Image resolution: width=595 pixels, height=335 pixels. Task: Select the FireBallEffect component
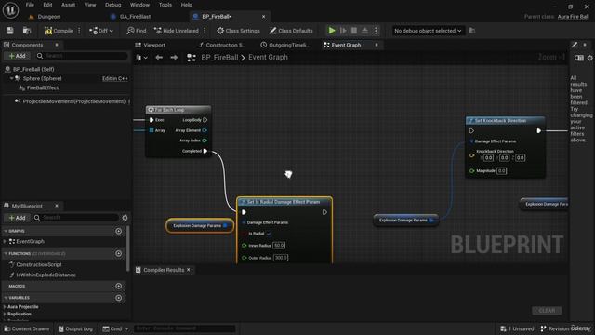tap(43, 87)
